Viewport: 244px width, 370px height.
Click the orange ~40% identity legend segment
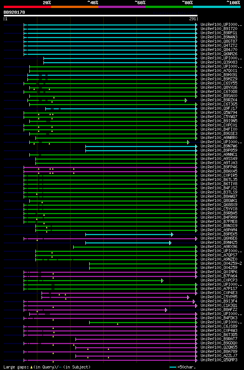click(x=75, y=7)
